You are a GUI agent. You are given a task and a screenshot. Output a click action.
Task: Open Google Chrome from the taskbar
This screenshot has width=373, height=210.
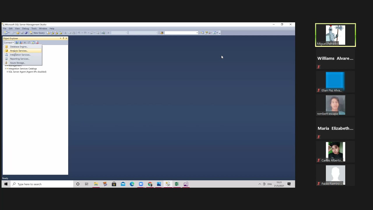tap(150, 184)
